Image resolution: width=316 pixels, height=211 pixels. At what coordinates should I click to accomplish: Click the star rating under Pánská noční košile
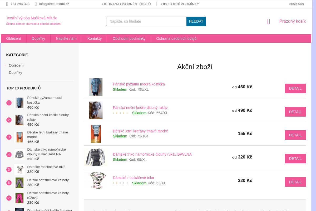click(x=120, y=113)
